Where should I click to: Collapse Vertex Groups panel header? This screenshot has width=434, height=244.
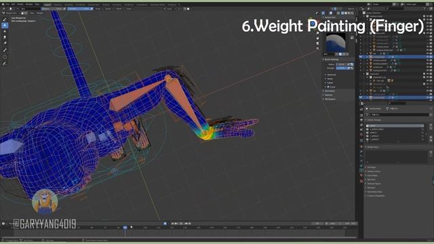[x=374, y=120]
